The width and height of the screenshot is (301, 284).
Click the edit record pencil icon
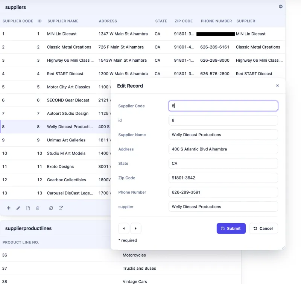[18, 208]
